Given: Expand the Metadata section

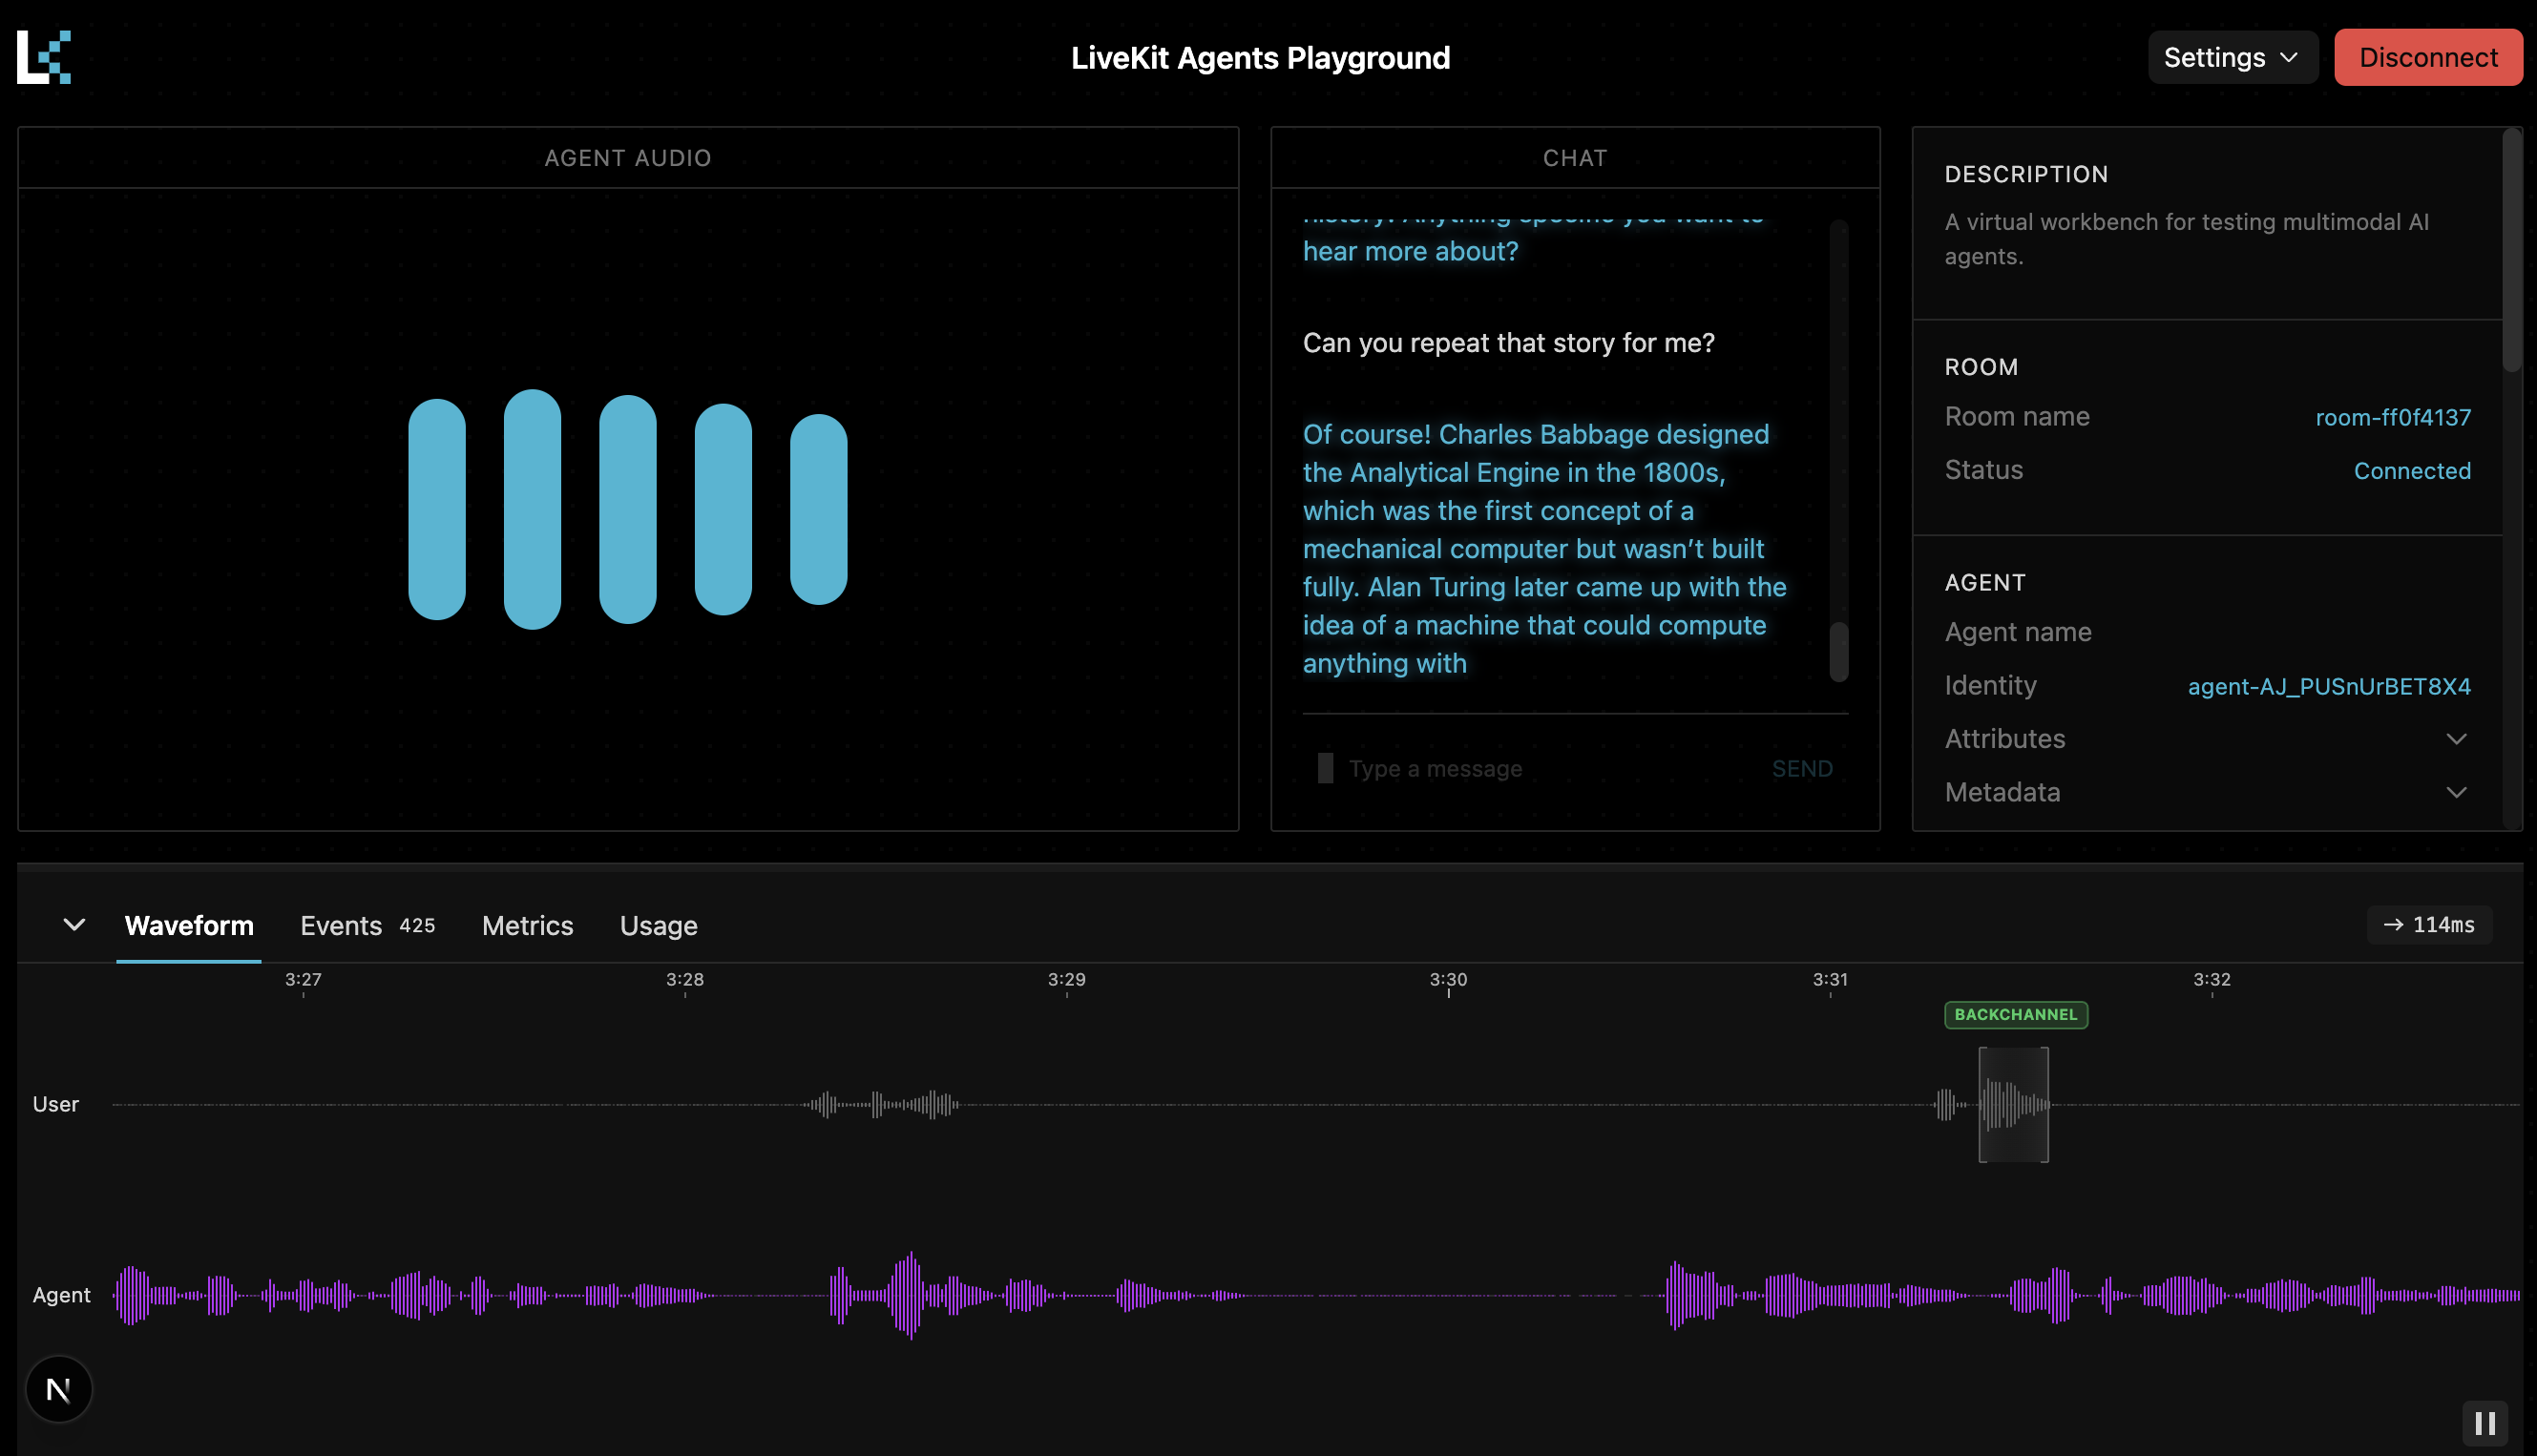Looking at the screenshot, I should tap(2456, 793).
